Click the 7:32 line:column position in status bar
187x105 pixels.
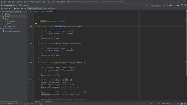pos(159,104)
